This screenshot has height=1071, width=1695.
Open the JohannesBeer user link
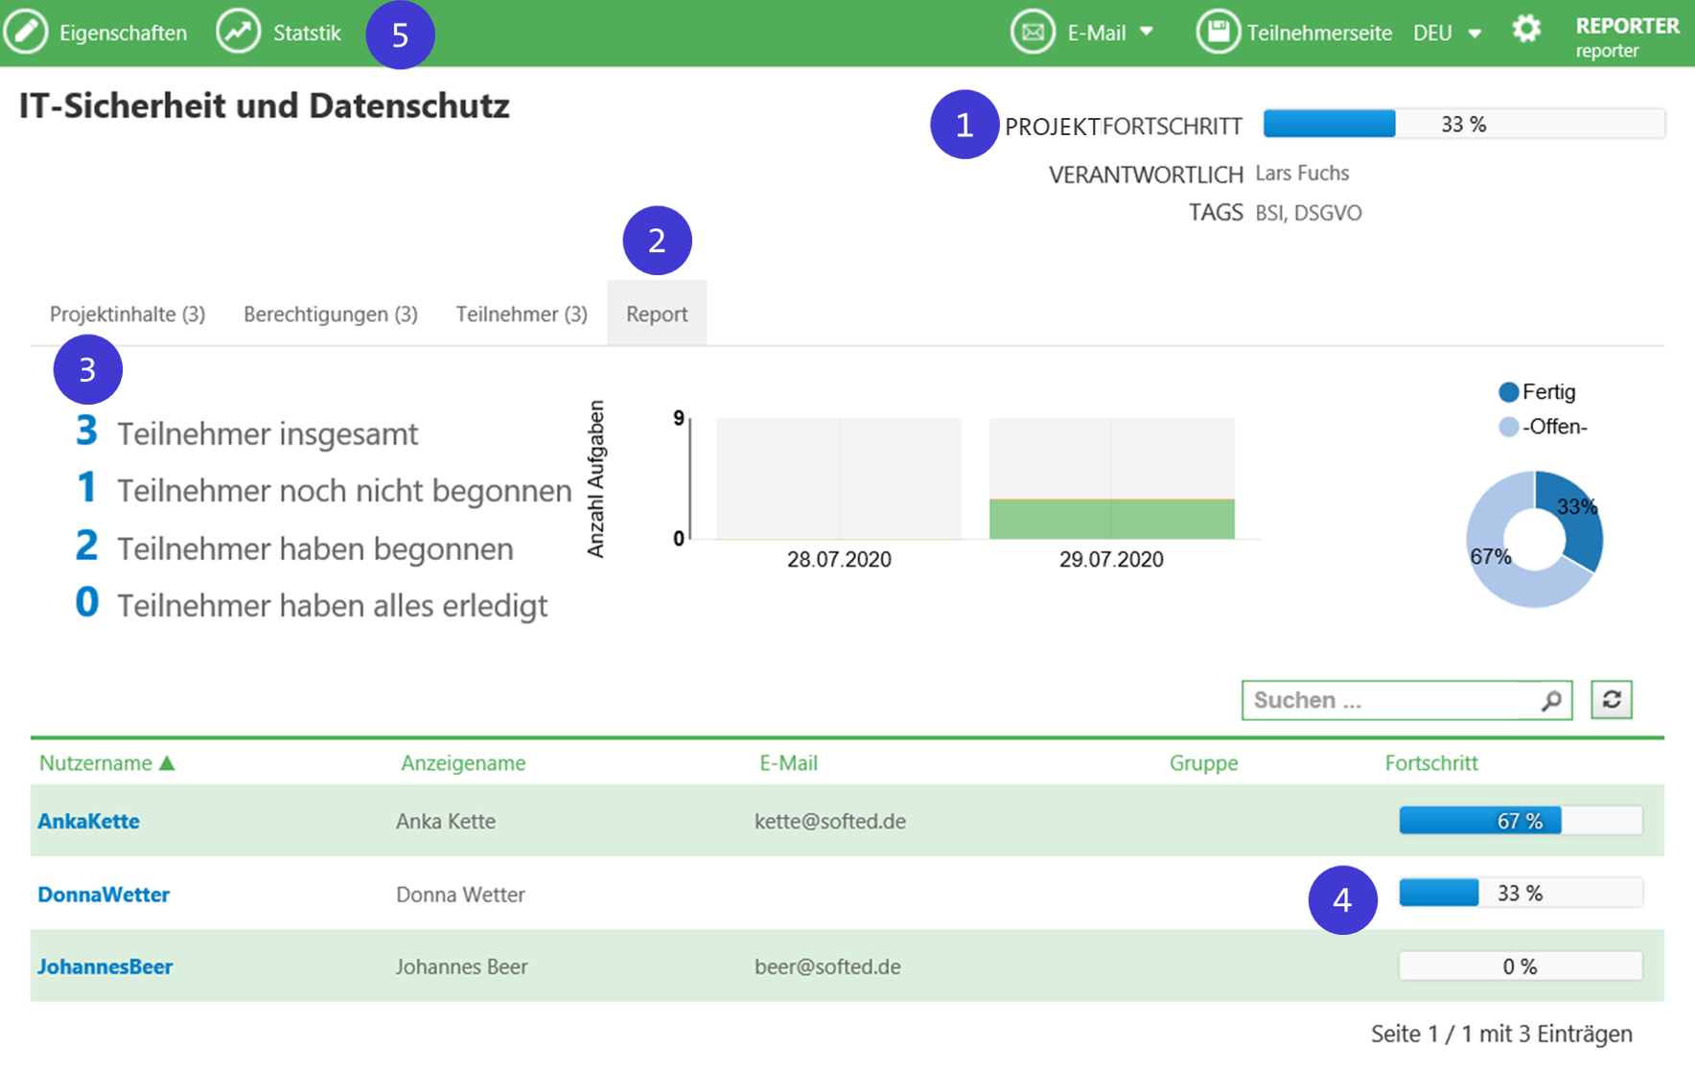point(105,966)
